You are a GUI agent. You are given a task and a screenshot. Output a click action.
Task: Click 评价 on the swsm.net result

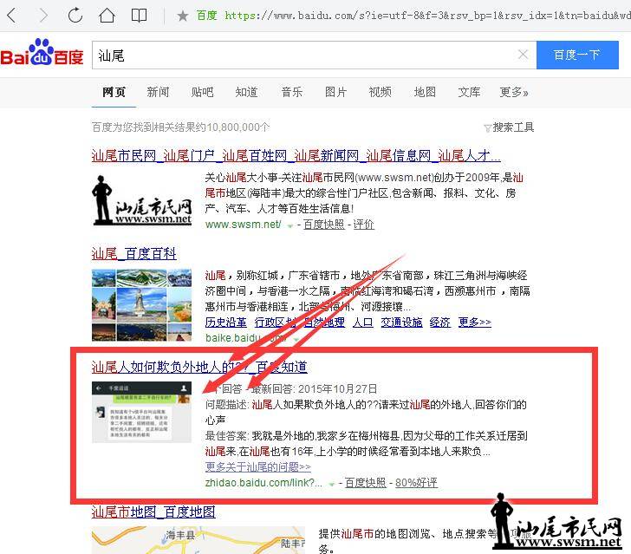[364, 225]
